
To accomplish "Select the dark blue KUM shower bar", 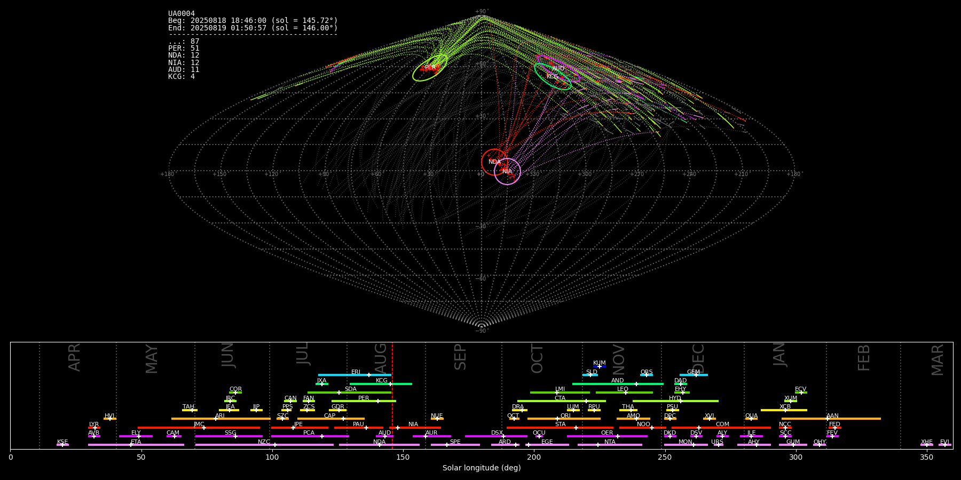I will [600, 366].
